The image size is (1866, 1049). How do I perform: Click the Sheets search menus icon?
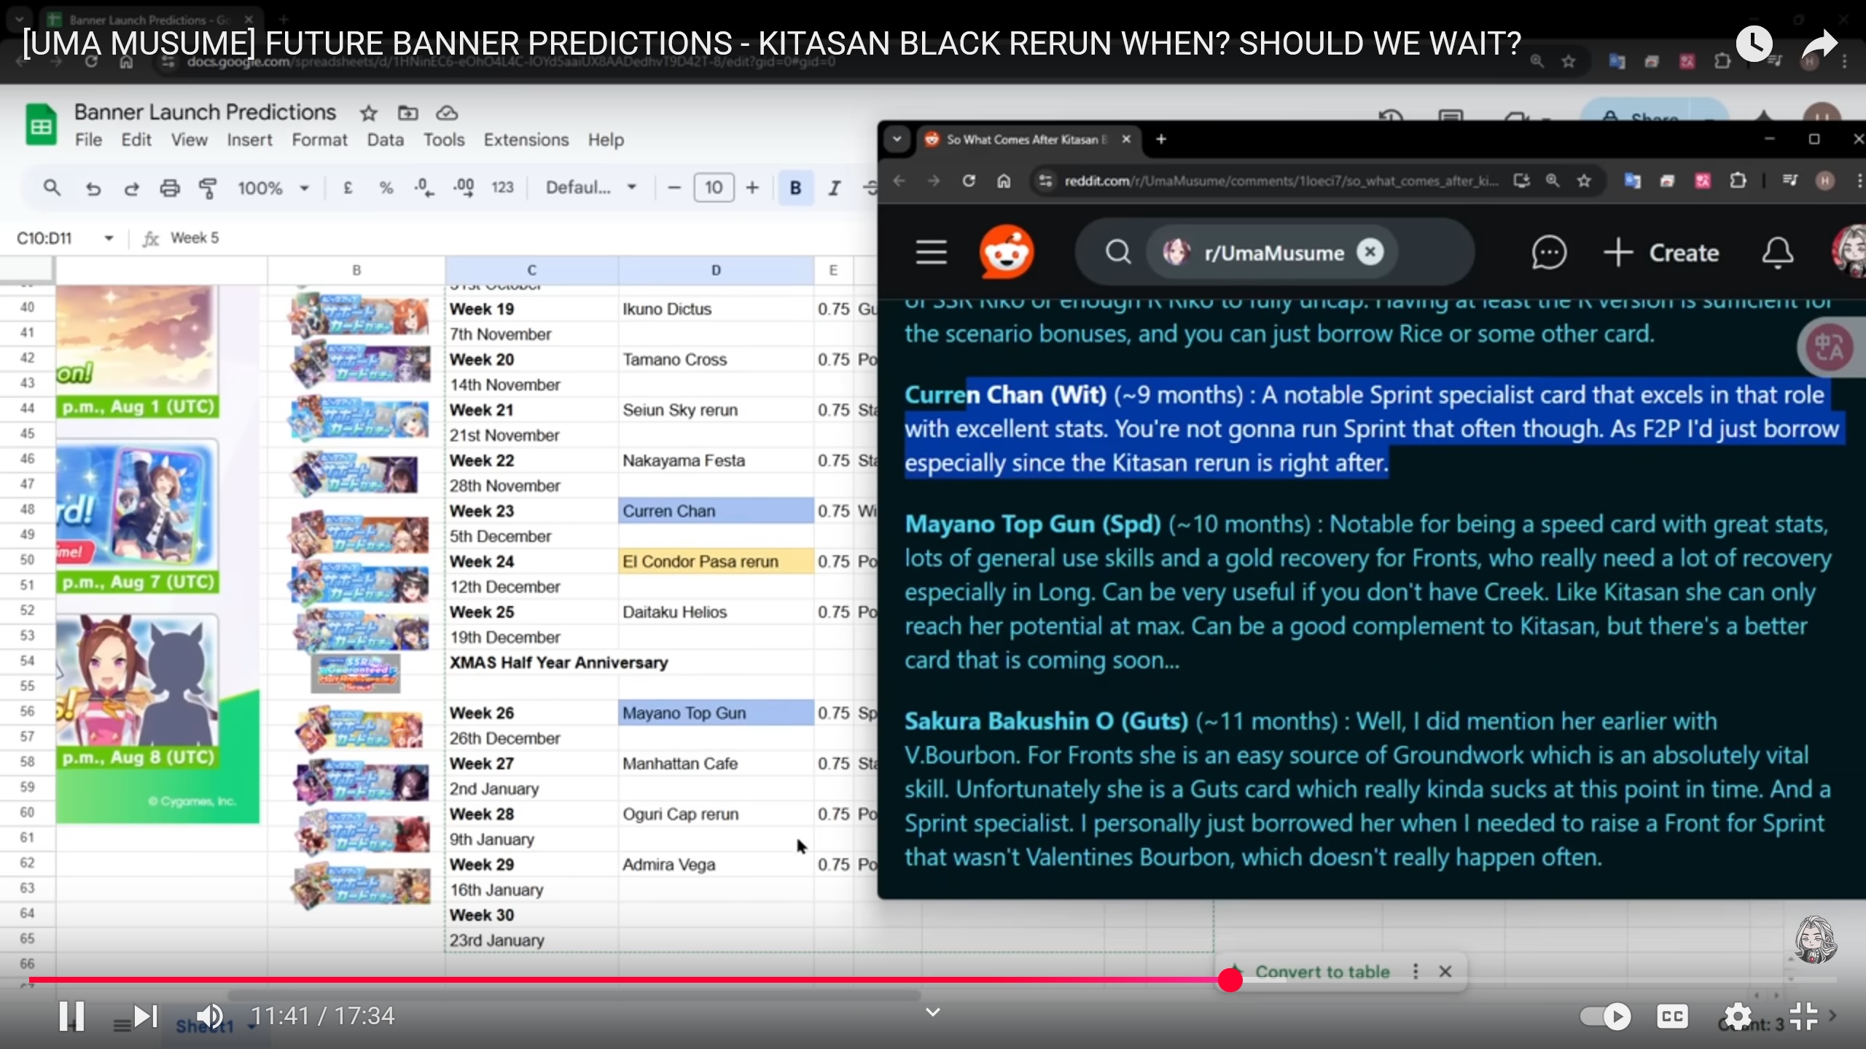[x=52, y=188]
